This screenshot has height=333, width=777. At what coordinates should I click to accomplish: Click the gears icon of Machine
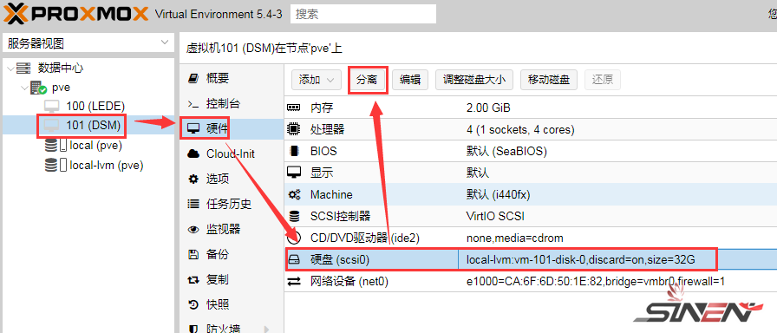294,195
